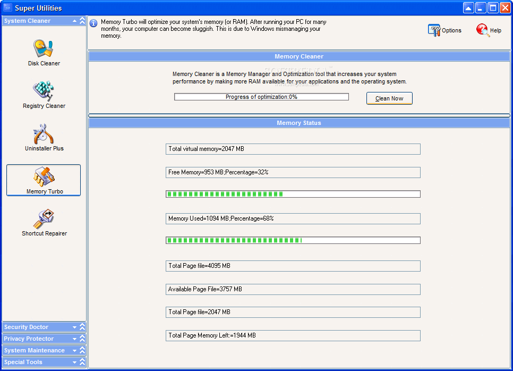Maximize the Super Utilities window
This screenshot has width=513, height=371.
click(493, 8)
